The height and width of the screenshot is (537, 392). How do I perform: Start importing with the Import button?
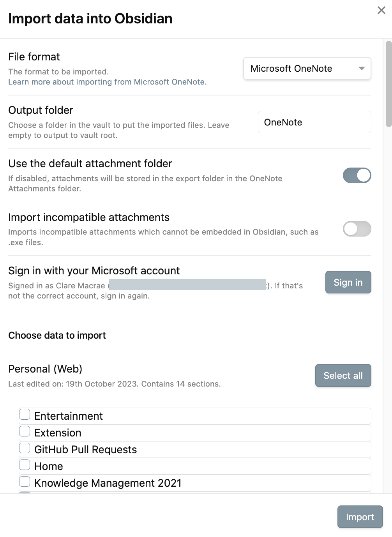click(359, 517)
